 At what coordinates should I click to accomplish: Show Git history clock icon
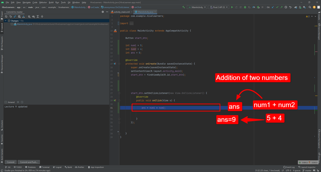(286, 7)
